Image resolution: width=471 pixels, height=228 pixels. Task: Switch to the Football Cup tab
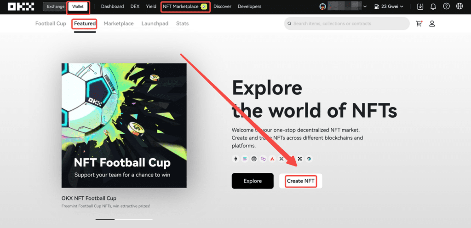click(51, 23)
